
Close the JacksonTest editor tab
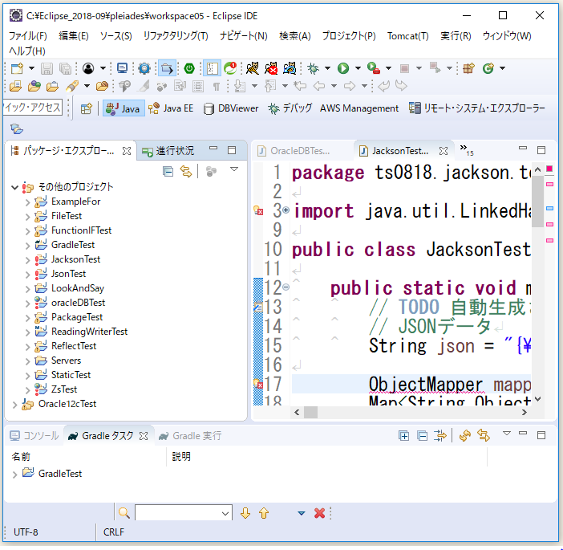[x=444, y=151]
